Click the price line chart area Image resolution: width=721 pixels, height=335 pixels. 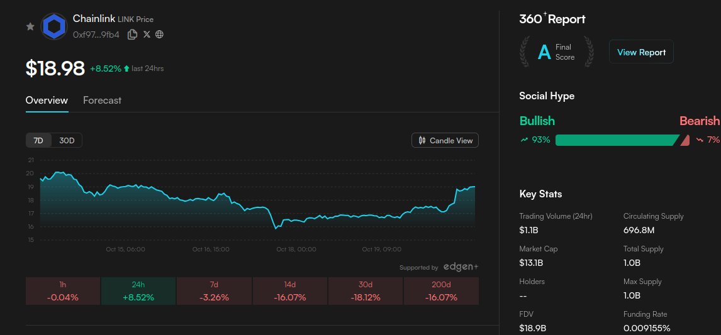click(257, 200)
